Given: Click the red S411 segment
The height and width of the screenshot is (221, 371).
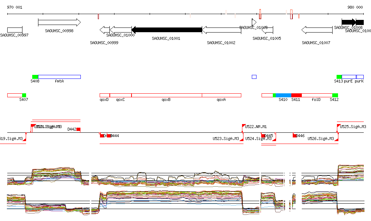Looking at the screenshot, I should 296,95.
